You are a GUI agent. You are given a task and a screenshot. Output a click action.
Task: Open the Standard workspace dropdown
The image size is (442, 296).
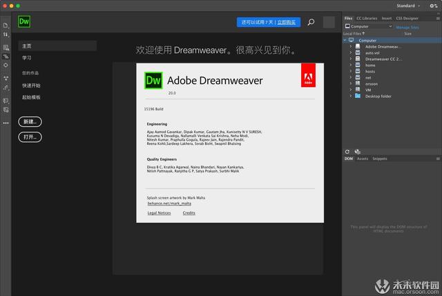pos(408,6)
